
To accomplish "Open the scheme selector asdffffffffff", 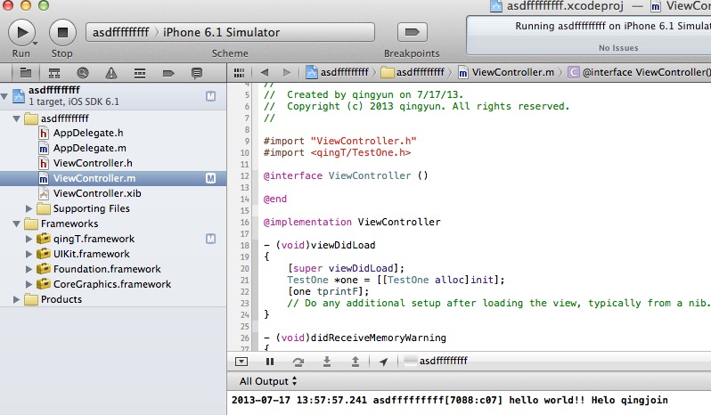I will coord(120,33).
